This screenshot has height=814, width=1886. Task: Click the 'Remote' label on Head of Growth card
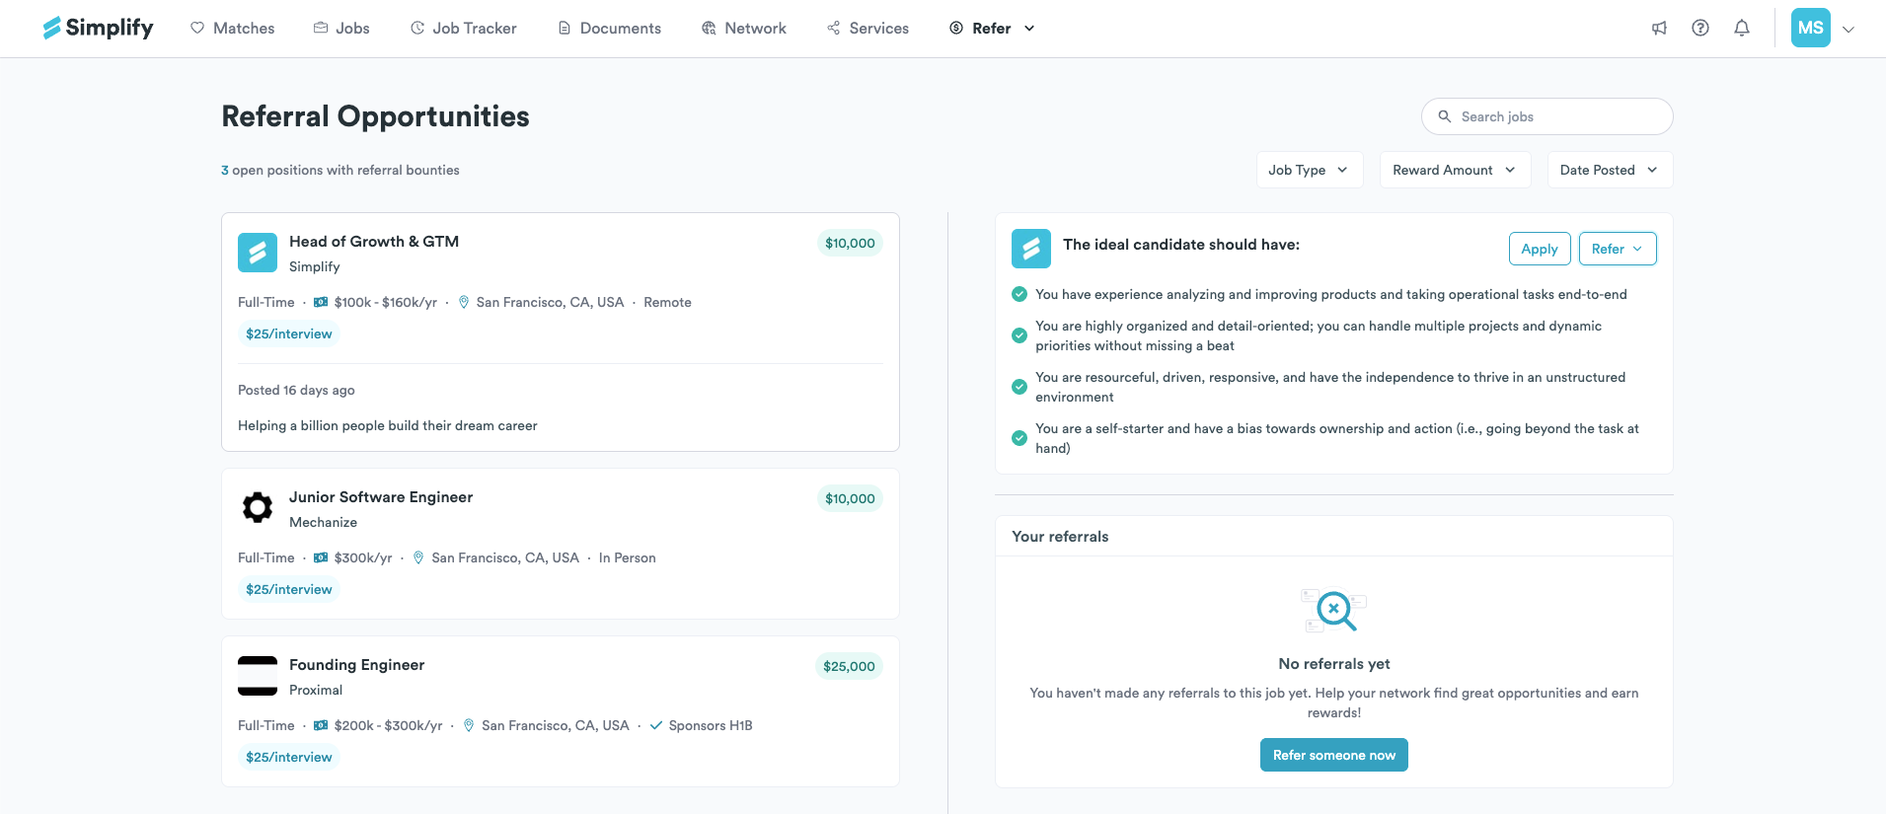tap(668, 302)
